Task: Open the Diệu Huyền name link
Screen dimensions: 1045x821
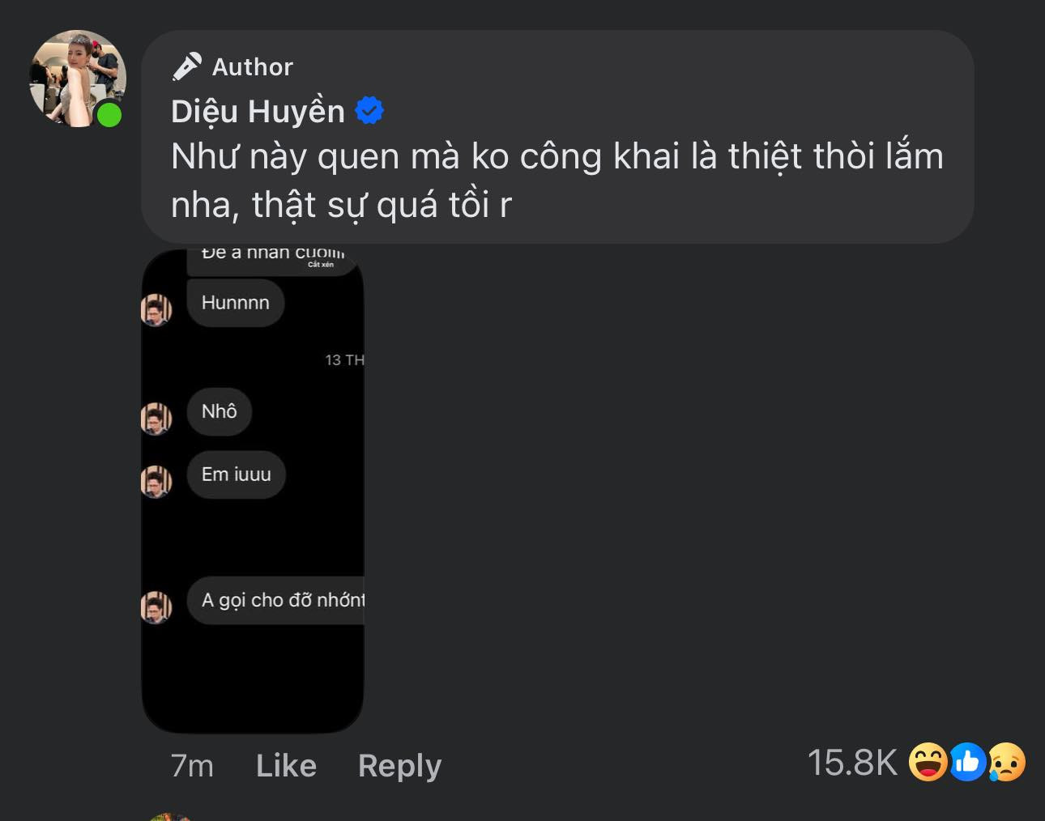Action: pyautogui.click(x=258, y=112)
